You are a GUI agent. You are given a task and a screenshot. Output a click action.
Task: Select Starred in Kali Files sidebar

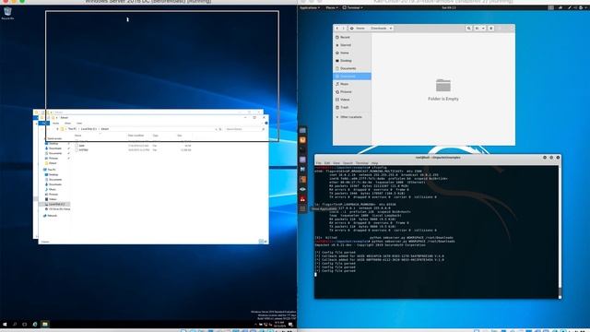(x=352, y=45)
